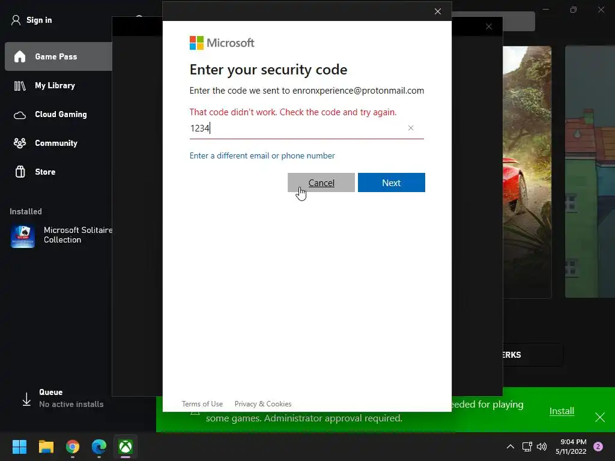
Task: Open notification center badge showing 2
Action: click(598, 447)
